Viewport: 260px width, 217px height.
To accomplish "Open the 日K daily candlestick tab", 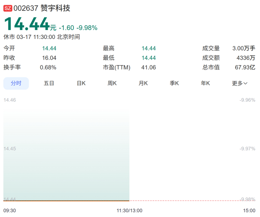I will click(81, 83).
